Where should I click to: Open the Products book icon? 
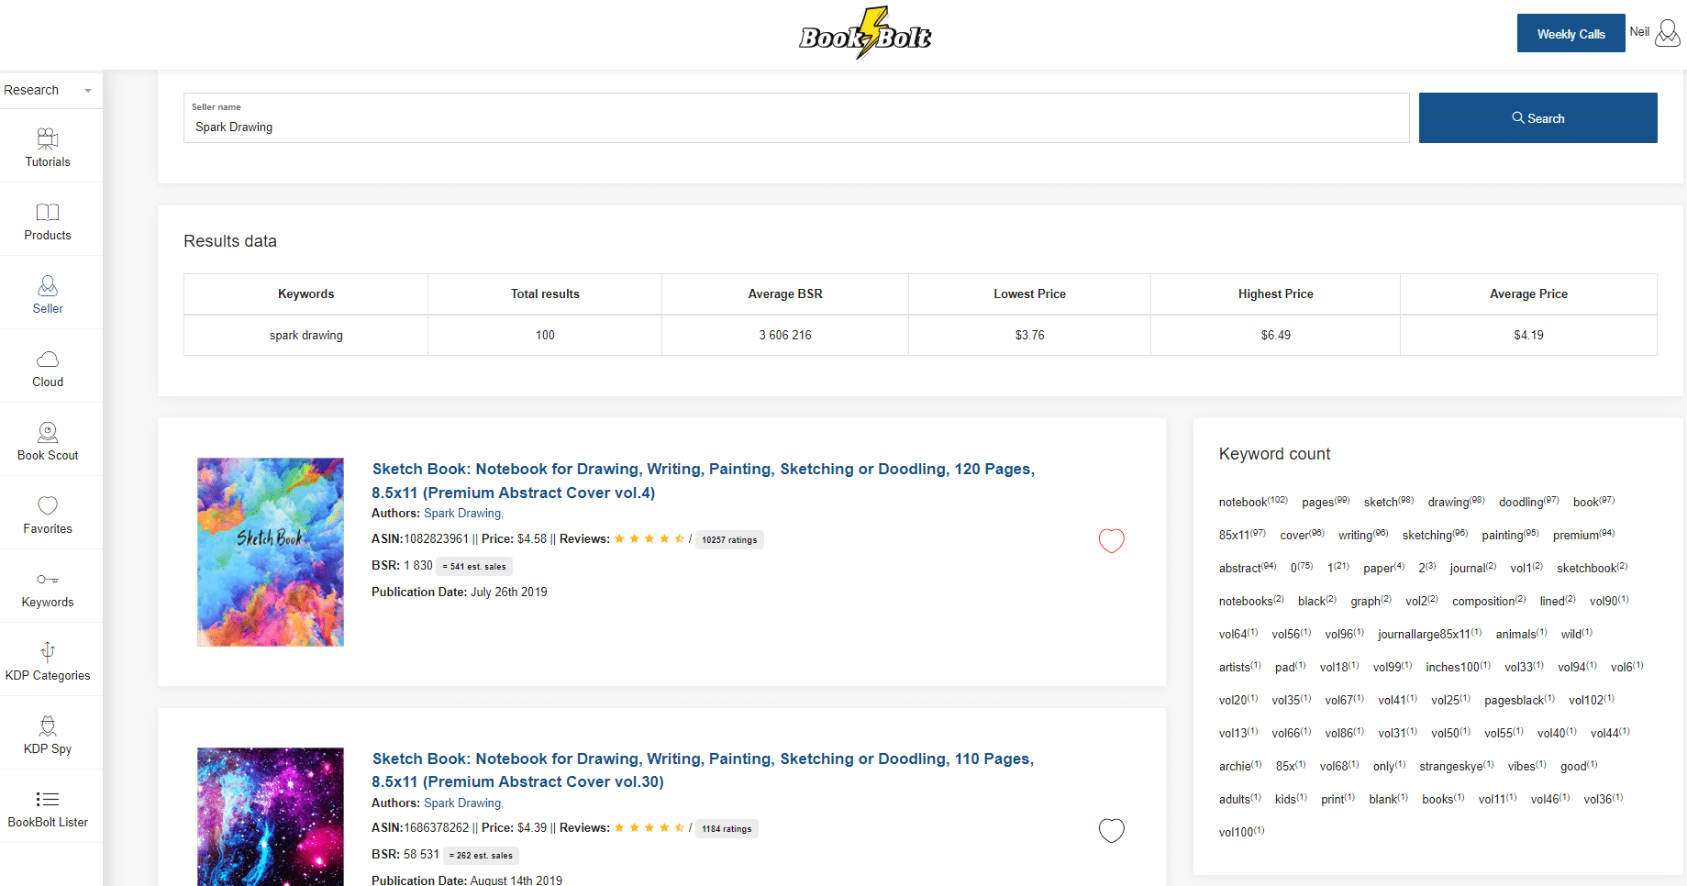(x=48, y=213)
